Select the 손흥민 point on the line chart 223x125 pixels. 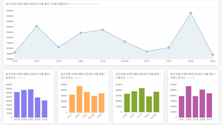tap(81, 33)
